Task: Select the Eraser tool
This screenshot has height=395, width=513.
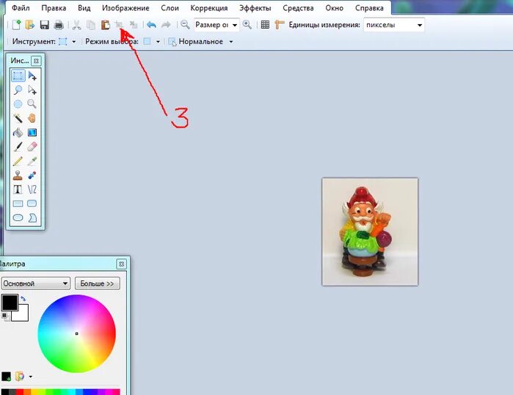Action: pyautogui.click(x=32, y=147)
